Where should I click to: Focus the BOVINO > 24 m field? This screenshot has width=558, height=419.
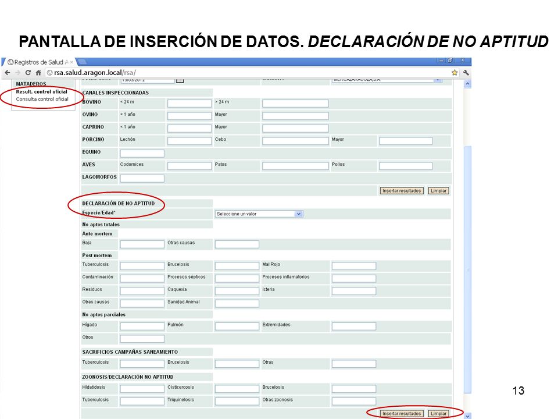(x=295, y=104)
